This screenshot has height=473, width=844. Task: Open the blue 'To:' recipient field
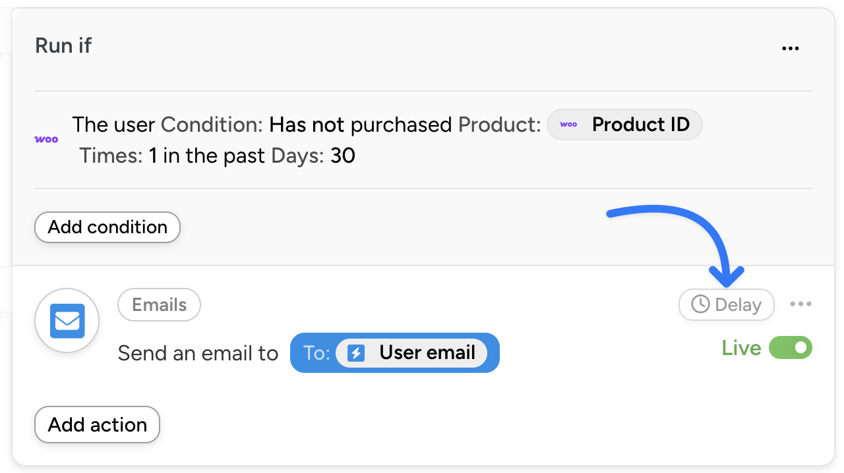pos(316,353)
